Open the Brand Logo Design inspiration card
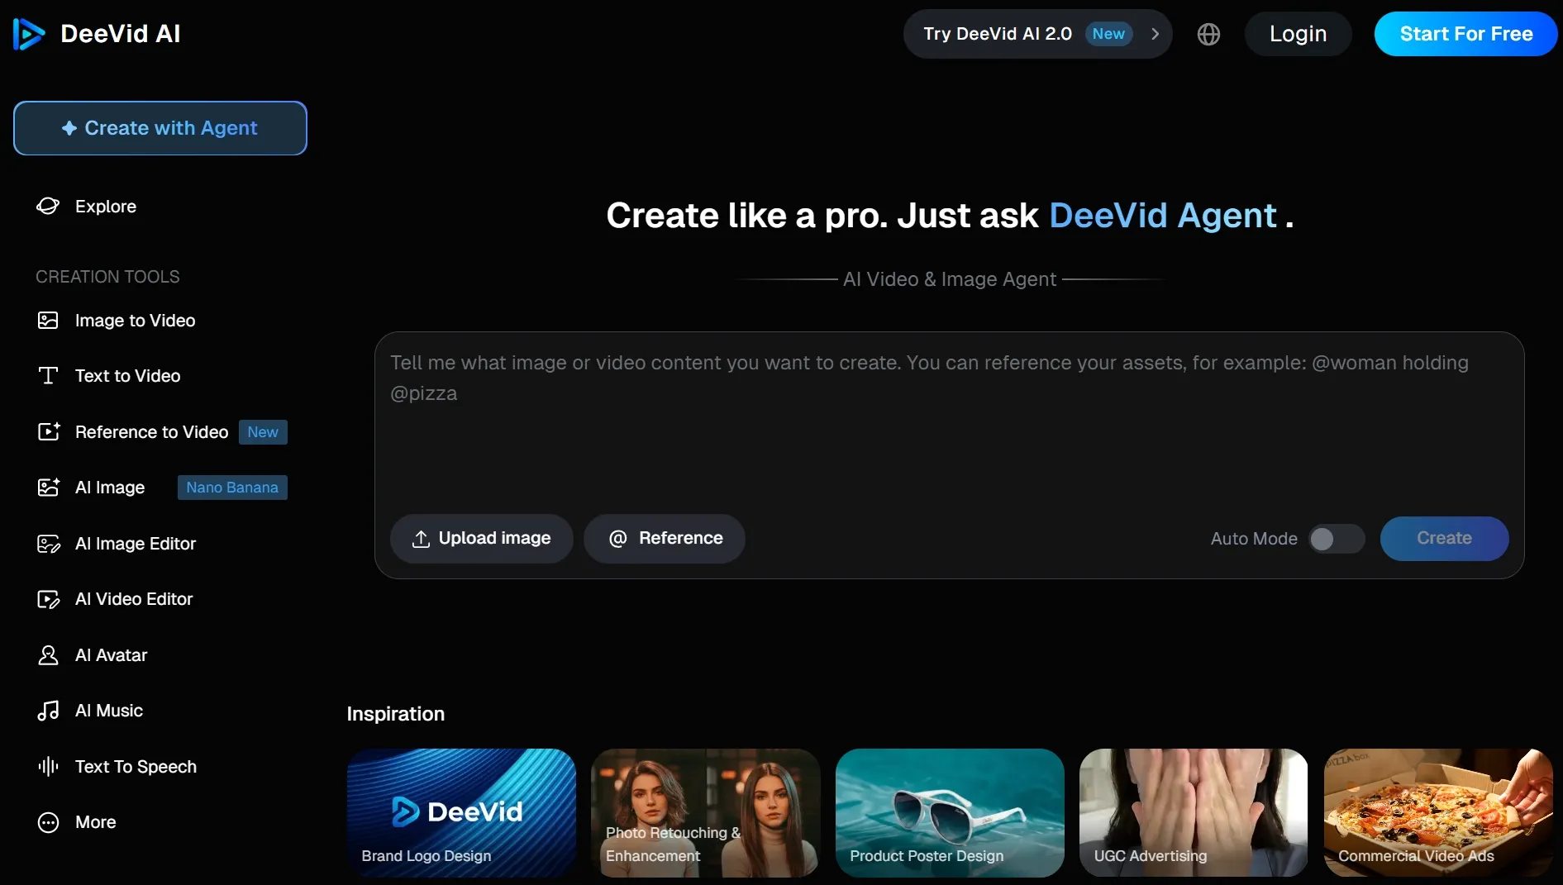The width and height of the screenshot is (1563, 885). [461, 813]
